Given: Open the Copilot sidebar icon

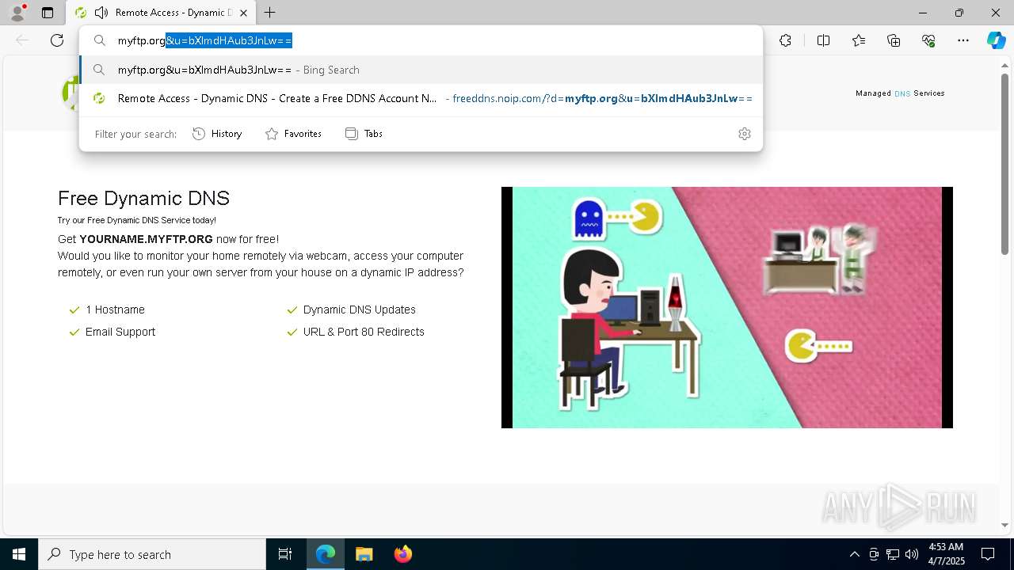Looking at the screenshot, I should click(996, 40).
